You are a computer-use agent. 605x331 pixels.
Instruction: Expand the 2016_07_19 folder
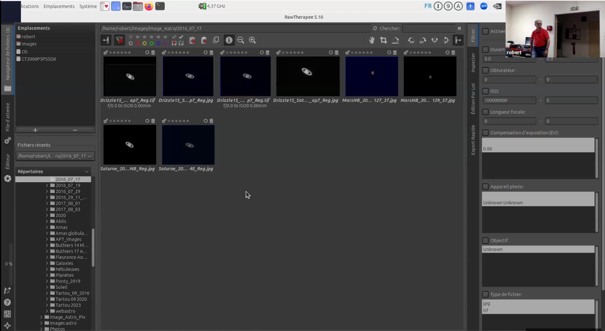47,185
